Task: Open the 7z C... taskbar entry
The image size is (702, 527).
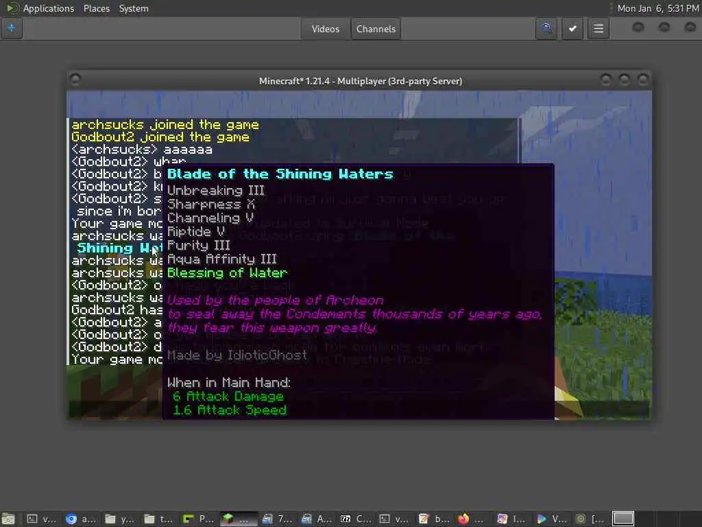Action: point(355,519)
